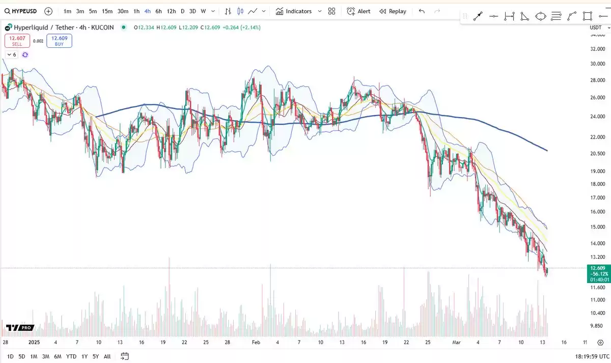Screen dimensions: 611x363
Task: Set date range to 3M
Action: click(46, 356)
